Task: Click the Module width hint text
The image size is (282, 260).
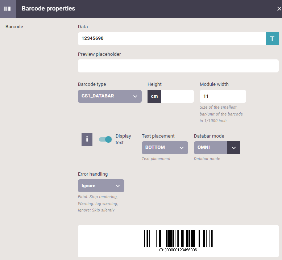Action: tap(221, 114)
